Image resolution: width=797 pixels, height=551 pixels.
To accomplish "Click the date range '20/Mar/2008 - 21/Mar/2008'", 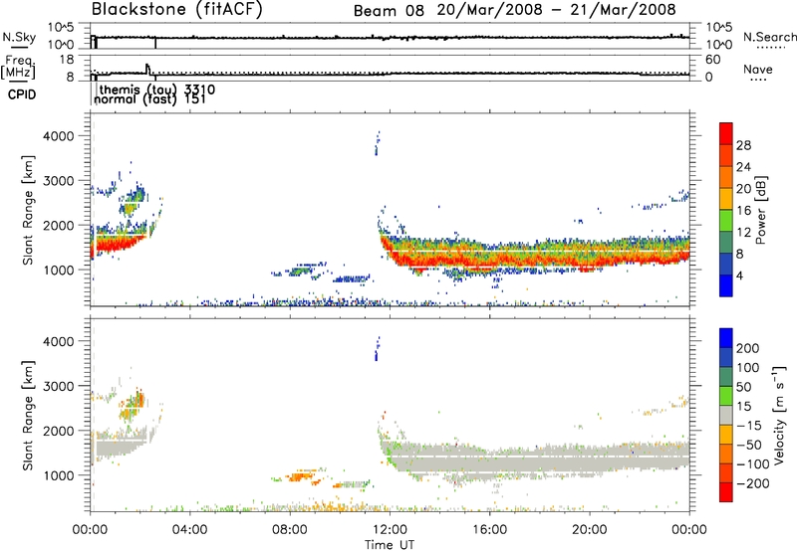I will (557, 10).
